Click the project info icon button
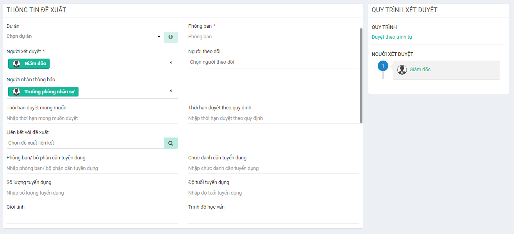The image size is (514, 234). coord(170,37)
